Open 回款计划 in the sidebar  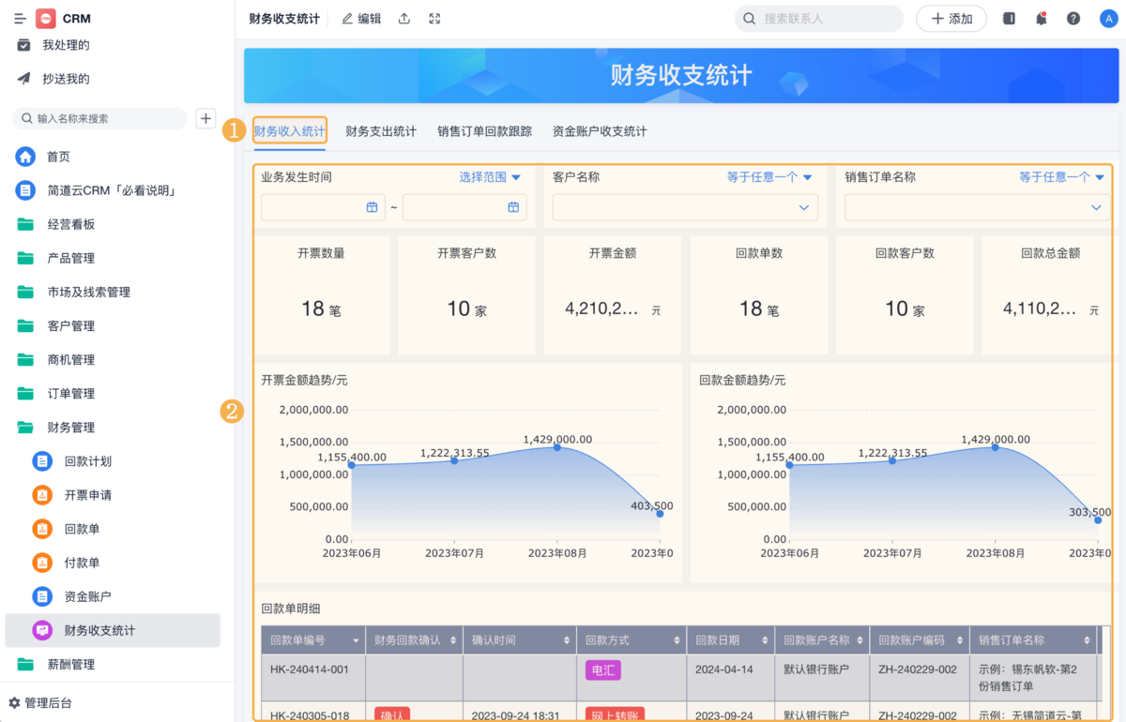(88, 461)
